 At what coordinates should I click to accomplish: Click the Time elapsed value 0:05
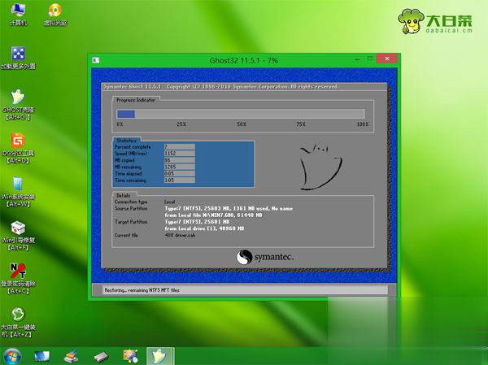coord(180,174)
